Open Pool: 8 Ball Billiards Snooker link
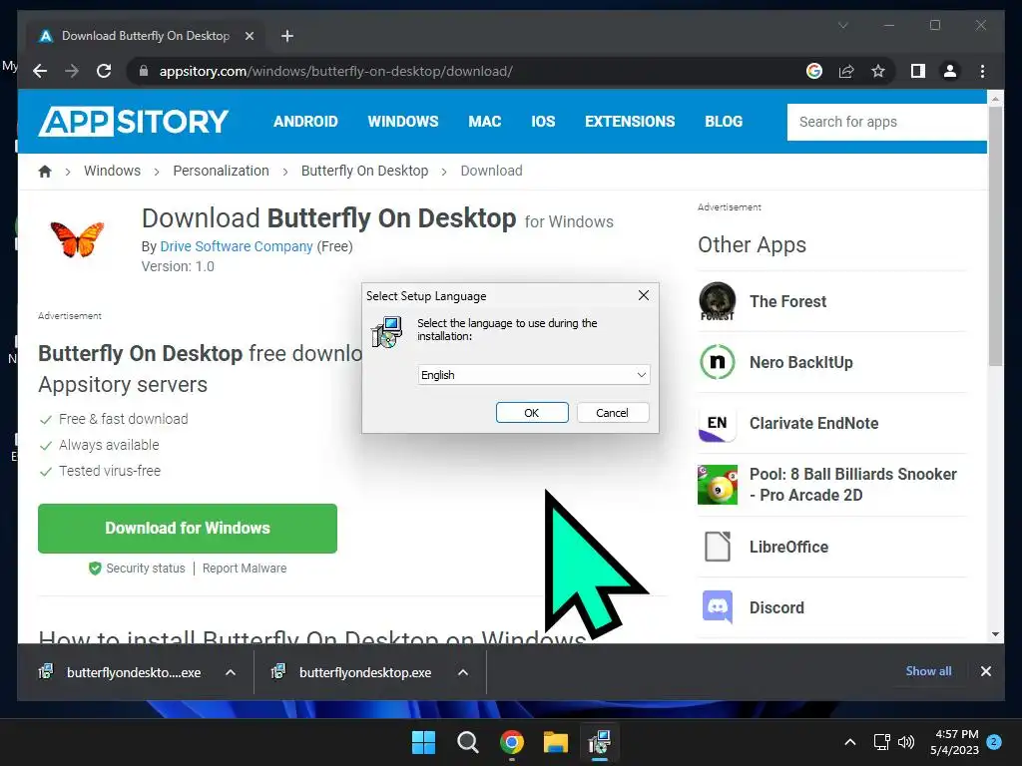 853,485
